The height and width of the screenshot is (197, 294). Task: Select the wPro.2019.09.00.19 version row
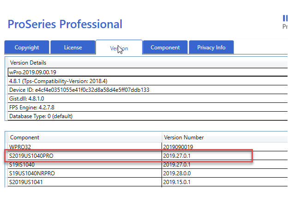coord(33,72)
